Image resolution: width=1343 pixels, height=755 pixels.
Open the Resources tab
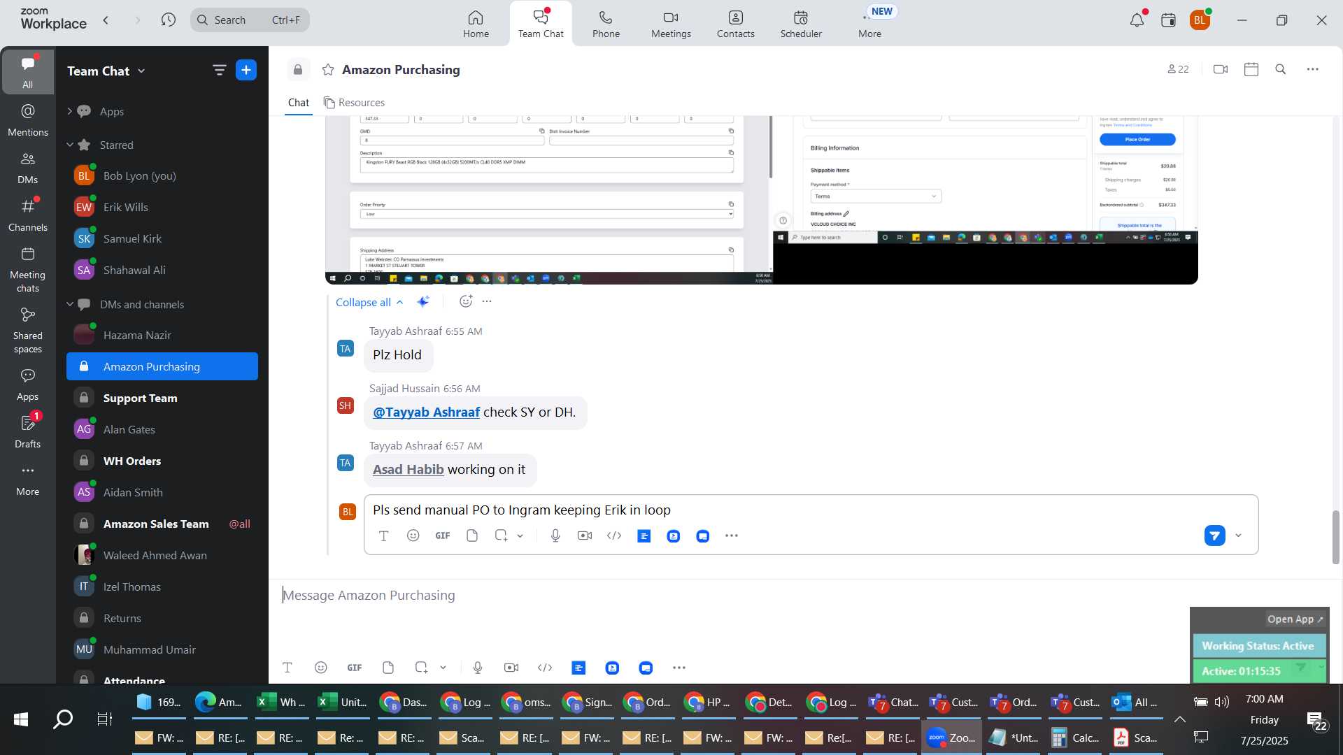[x=354, y=103]
